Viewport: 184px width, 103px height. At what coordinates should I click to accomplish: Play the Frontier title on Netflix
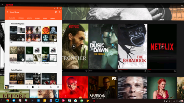pyautogui.click(x=74, y=46)
